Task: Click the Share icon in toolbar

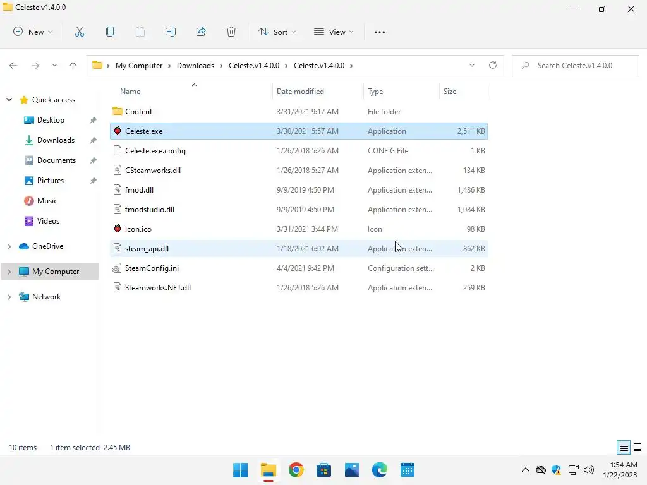Action: 201,32
